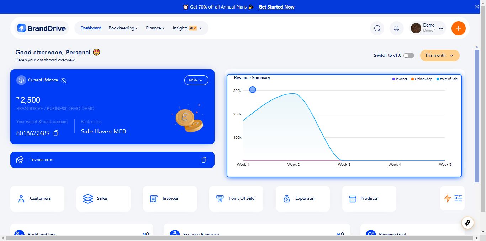Viewport: 486px width, 241px height.
Task: Open the Expenses shortcut card
Action: click(303, 199)
